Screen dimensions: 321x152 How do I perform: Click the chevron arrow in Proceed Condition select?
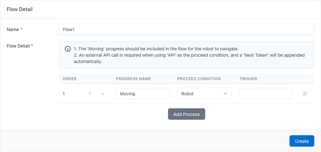[x=225, y=94]
